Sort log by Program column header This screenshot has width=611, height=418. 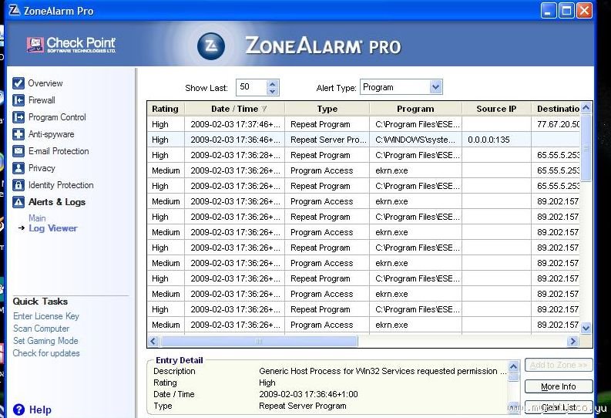coord(415,109)
